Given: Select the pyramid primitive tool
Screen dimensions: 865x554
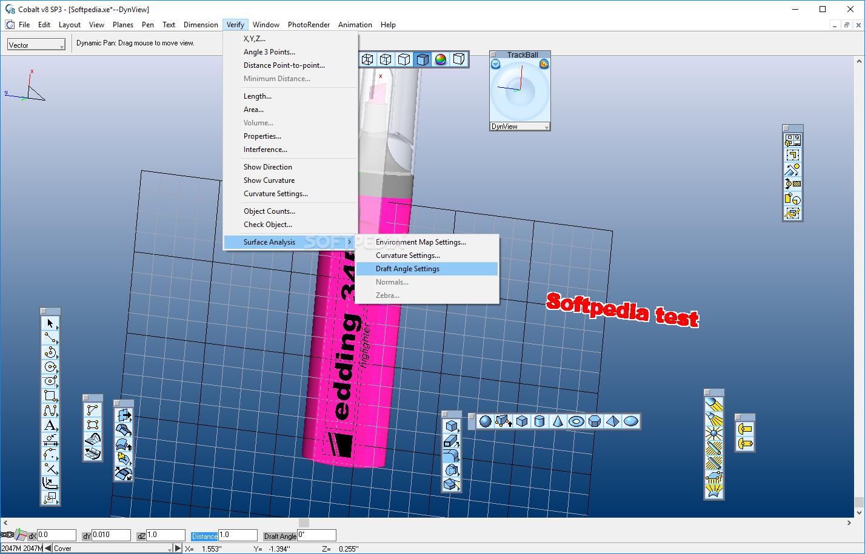Looking at the screenshot, I should pyautogui.click(x=612, y=421).
